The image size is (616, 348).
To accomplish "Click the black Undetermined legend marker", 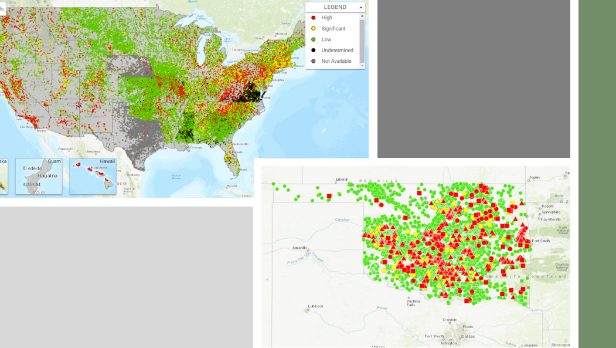I will [x=314, y=50].
